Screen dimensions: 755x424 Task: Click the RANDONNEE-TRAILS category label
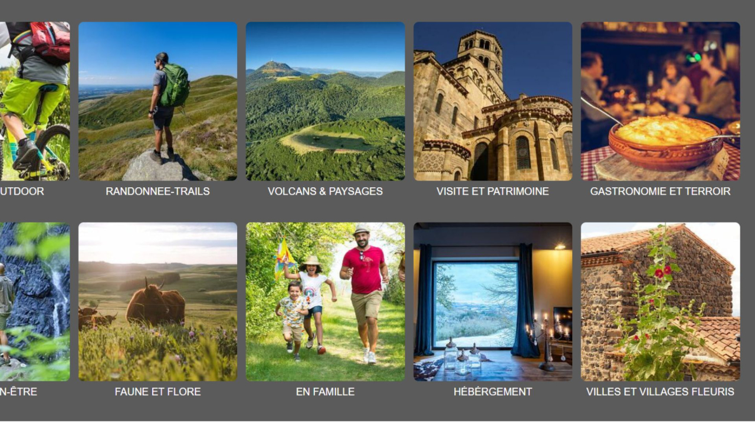[x=157, y=191]
